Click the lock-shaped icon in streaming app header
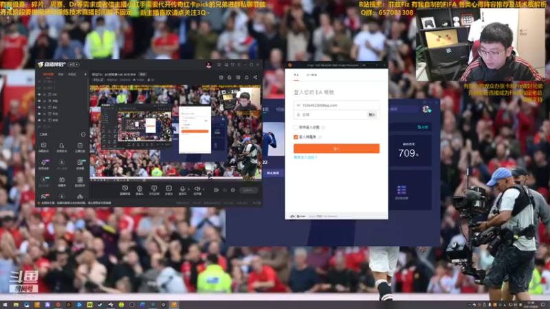 click(230, 77)
